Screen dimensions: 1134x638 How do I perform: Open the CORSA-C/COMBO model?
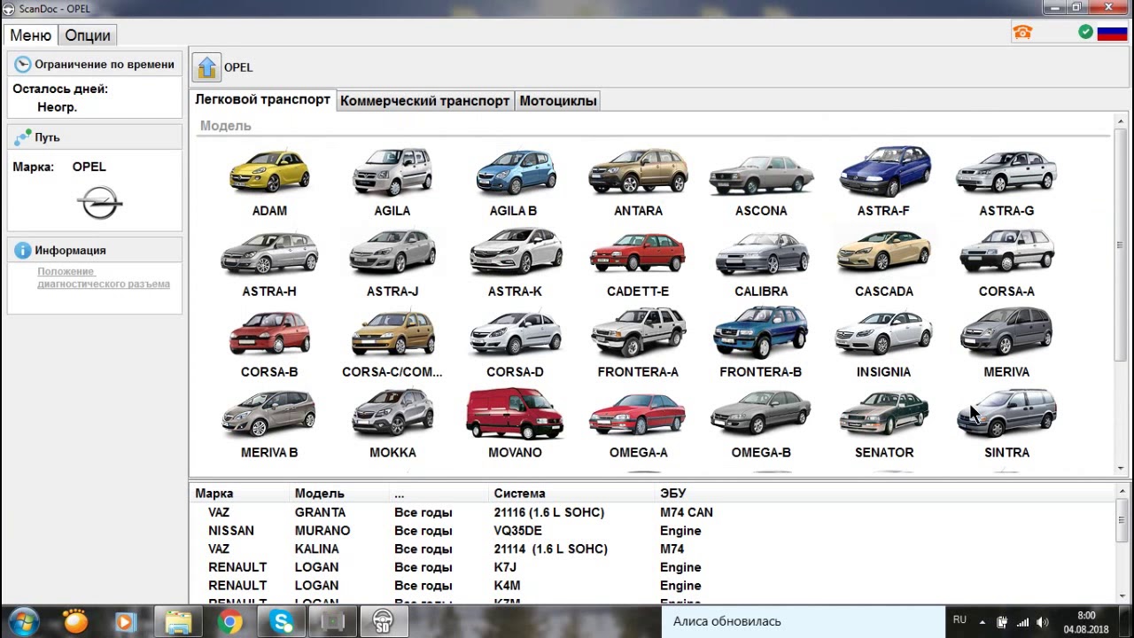coord(392,333)
